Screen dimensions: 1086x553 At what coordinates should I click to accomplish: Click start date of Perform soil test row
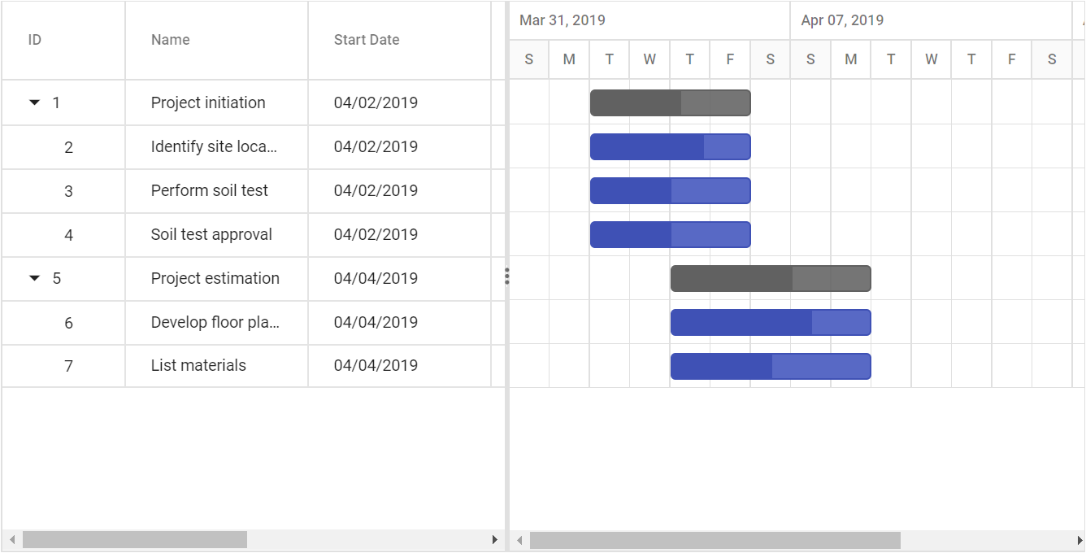pyautogui.click(x=400, y=190)
